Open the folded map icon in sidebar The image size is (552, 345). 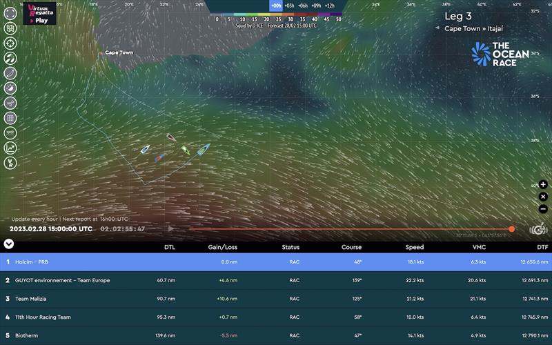(x=10, y=28)
